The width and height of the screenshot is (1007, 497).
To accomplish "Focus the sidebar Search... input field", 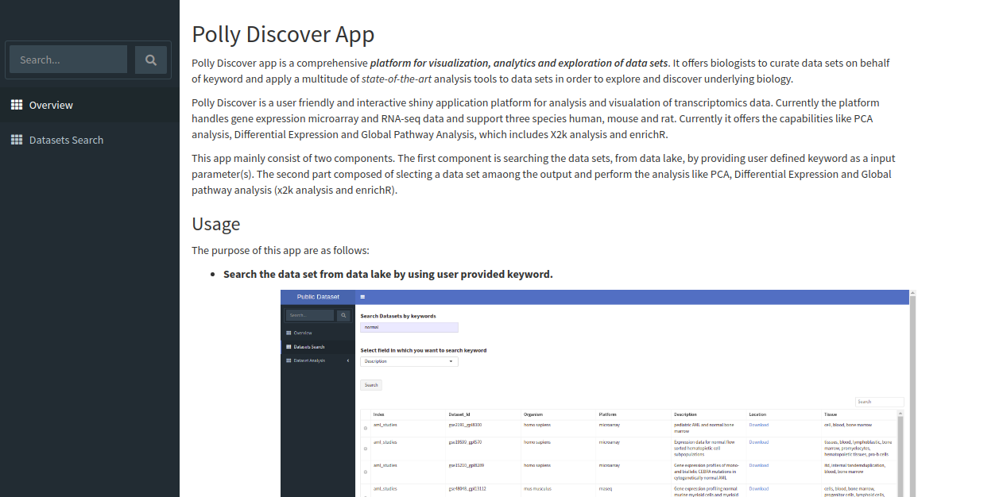I will [68, 60].
